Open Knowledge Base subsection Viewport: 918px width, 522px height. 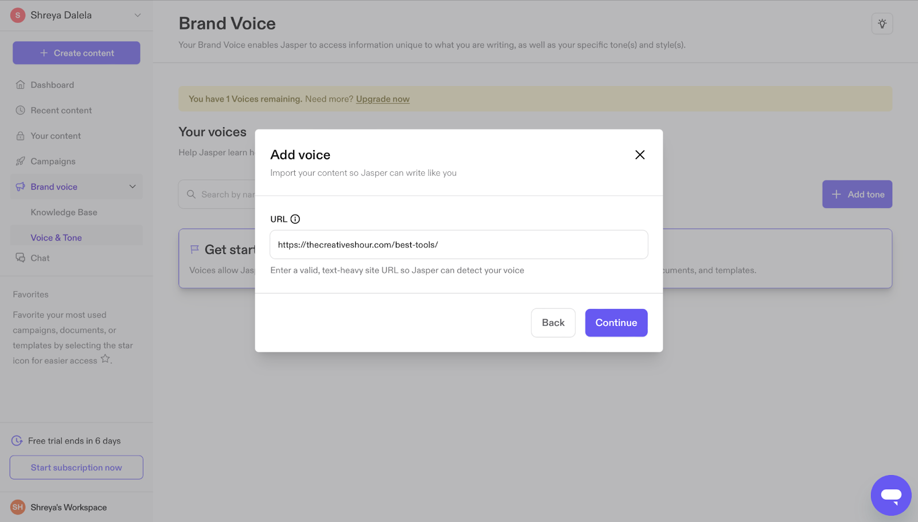click(64, 212)
